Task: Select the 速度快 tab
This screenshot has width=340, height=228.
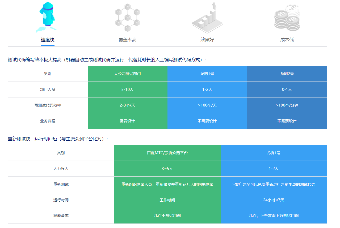Action: click(x=48, y=40)
